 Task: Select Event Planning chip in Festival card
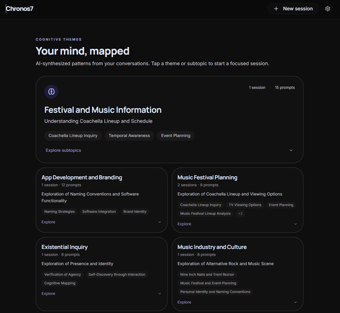175,136
